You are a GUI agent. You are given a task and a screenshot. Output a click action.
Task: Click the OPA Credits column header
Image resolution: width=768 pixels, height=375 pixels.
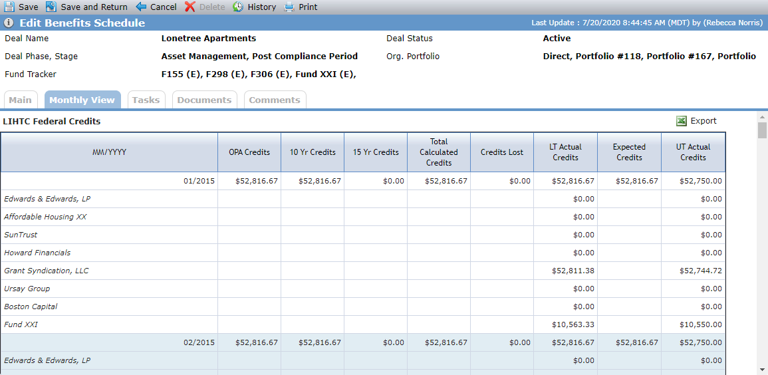[249, 152]
